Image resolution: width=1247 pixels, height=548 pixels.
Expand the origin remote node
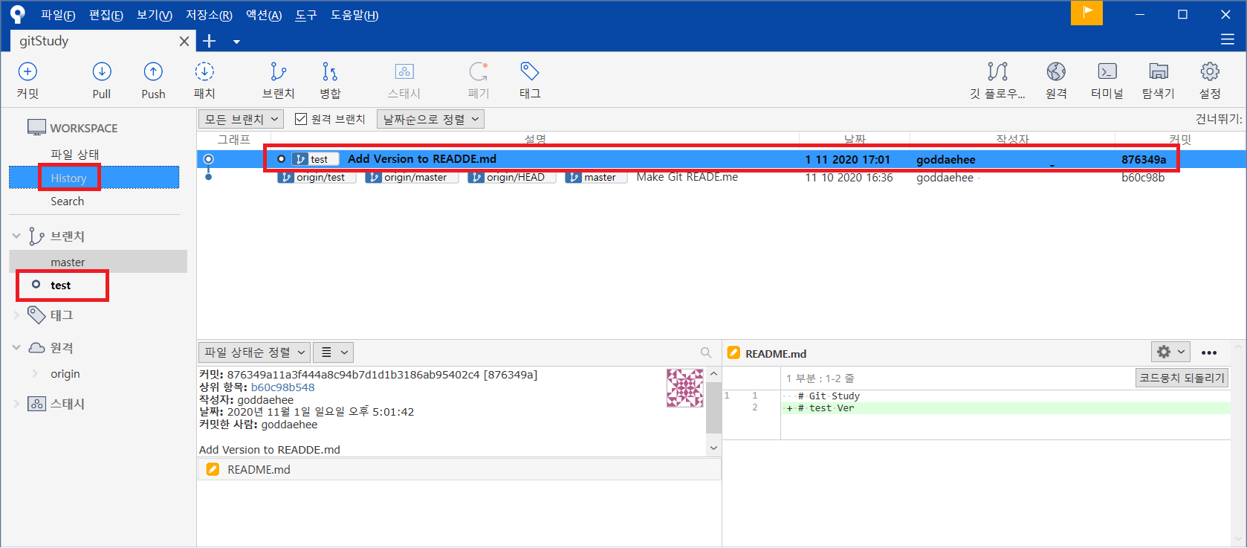pos(35,374)
